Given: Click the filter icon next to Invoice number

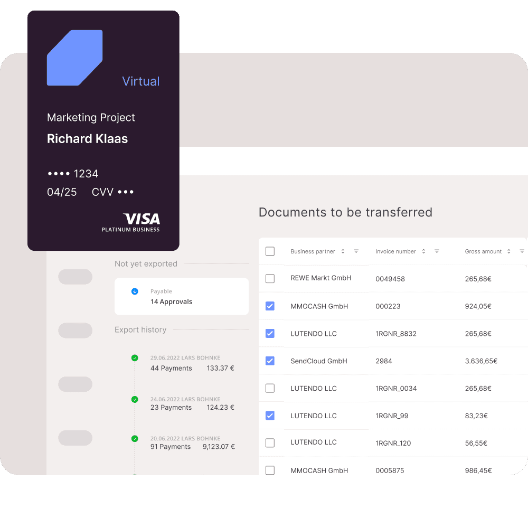Looking at the screenshot, I should coord(437,251).
